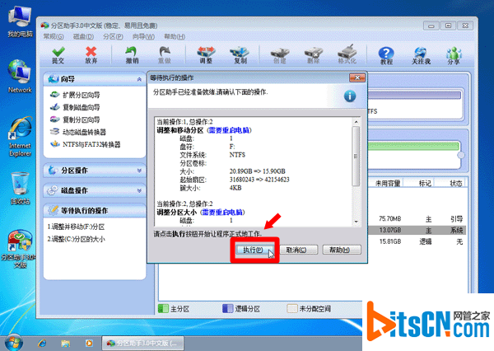Select partition row with 15.81GB unused
494x351 pixels.
417,241
